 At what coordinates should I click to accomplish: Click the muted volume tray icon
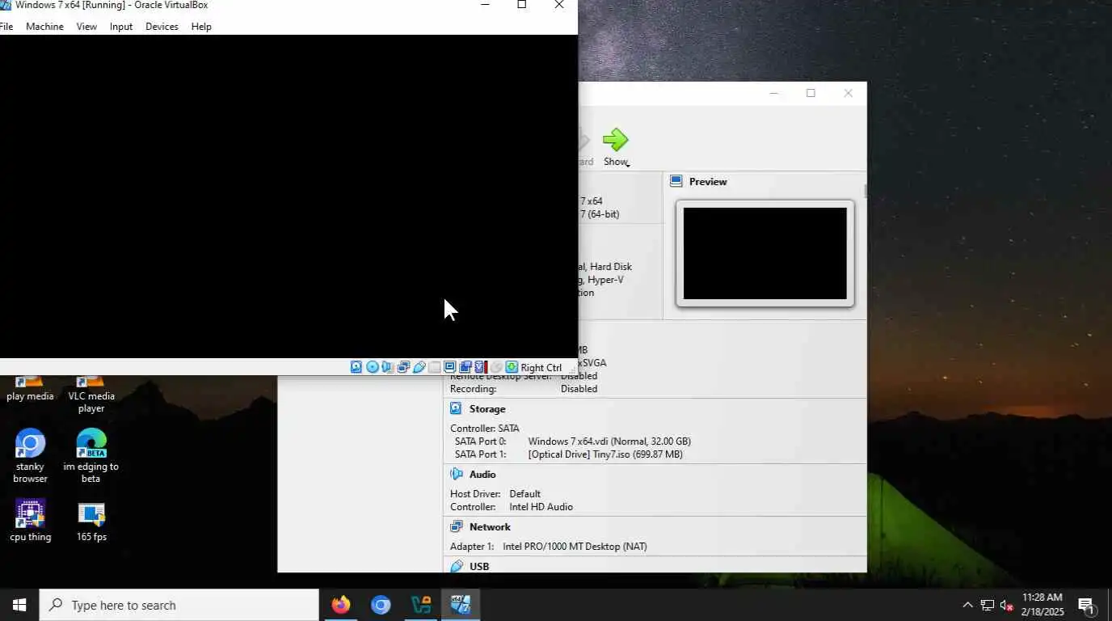click(x=1007, y=605)
